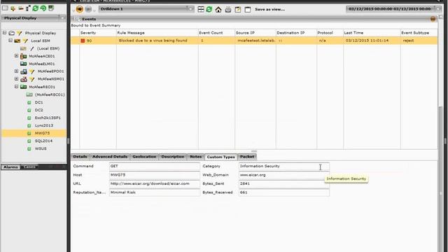The image size is (448, 252).
Task: Expand the McAfeeACE01 node
Action: pyautogui.click(x=16, y=56)
